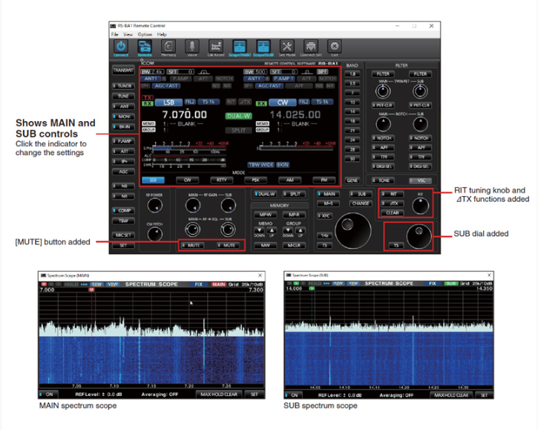Click the RIT tuning knob
538x430 pixels.
coord(420,206)
